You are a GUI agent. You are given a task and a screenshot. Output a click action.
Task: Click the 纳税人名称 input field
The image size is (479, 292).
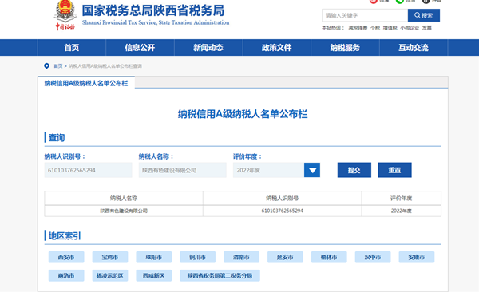(183, 170)
